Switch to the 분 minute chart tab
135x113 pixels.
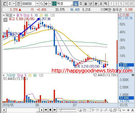pos(96,4)
